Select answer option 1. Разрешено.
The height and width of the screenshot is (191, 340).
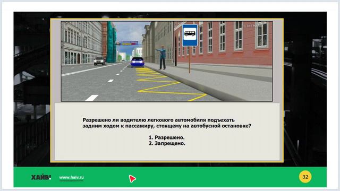[166, 137]
